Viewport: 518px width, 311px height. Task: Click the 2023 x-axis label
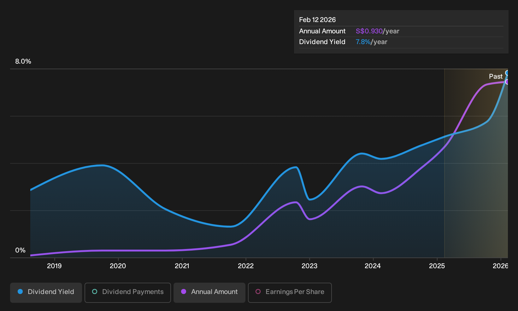(x=309, y=266)
